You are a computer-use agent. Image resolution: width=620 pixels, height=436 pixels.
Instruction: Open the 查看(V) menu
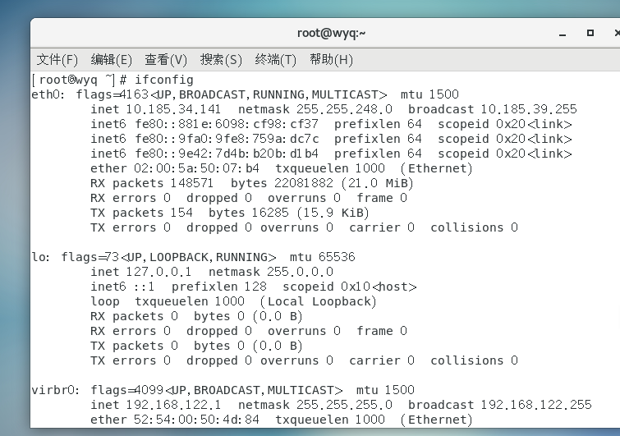[x=166, y=60]
